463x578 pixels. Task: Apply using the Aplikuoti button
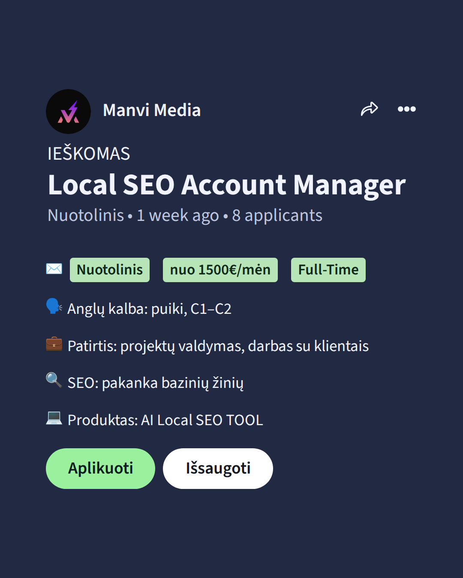click(100, 468)
